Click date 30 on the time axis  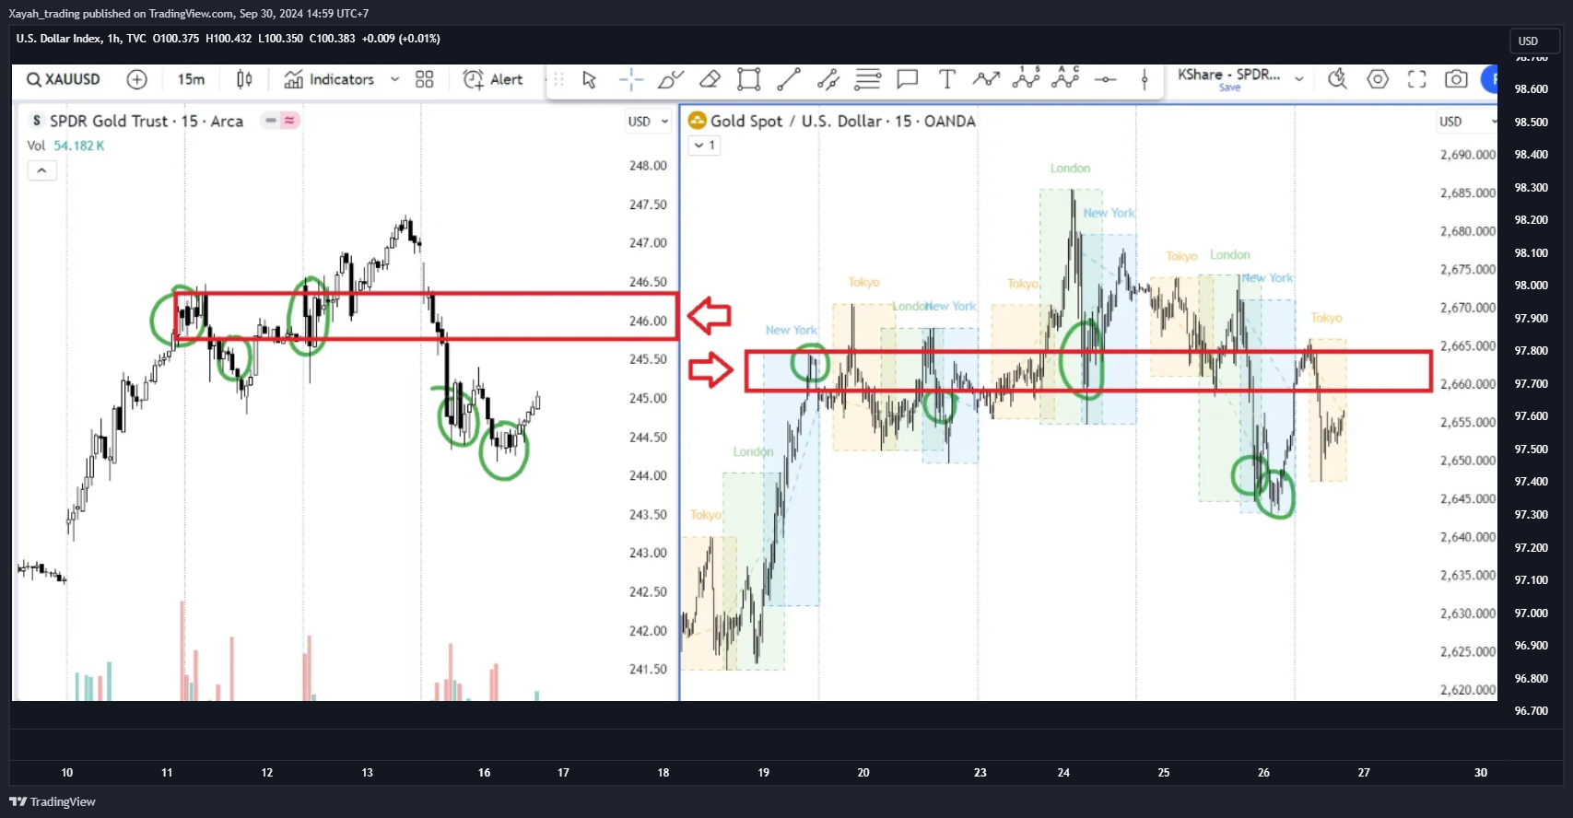1481,773
